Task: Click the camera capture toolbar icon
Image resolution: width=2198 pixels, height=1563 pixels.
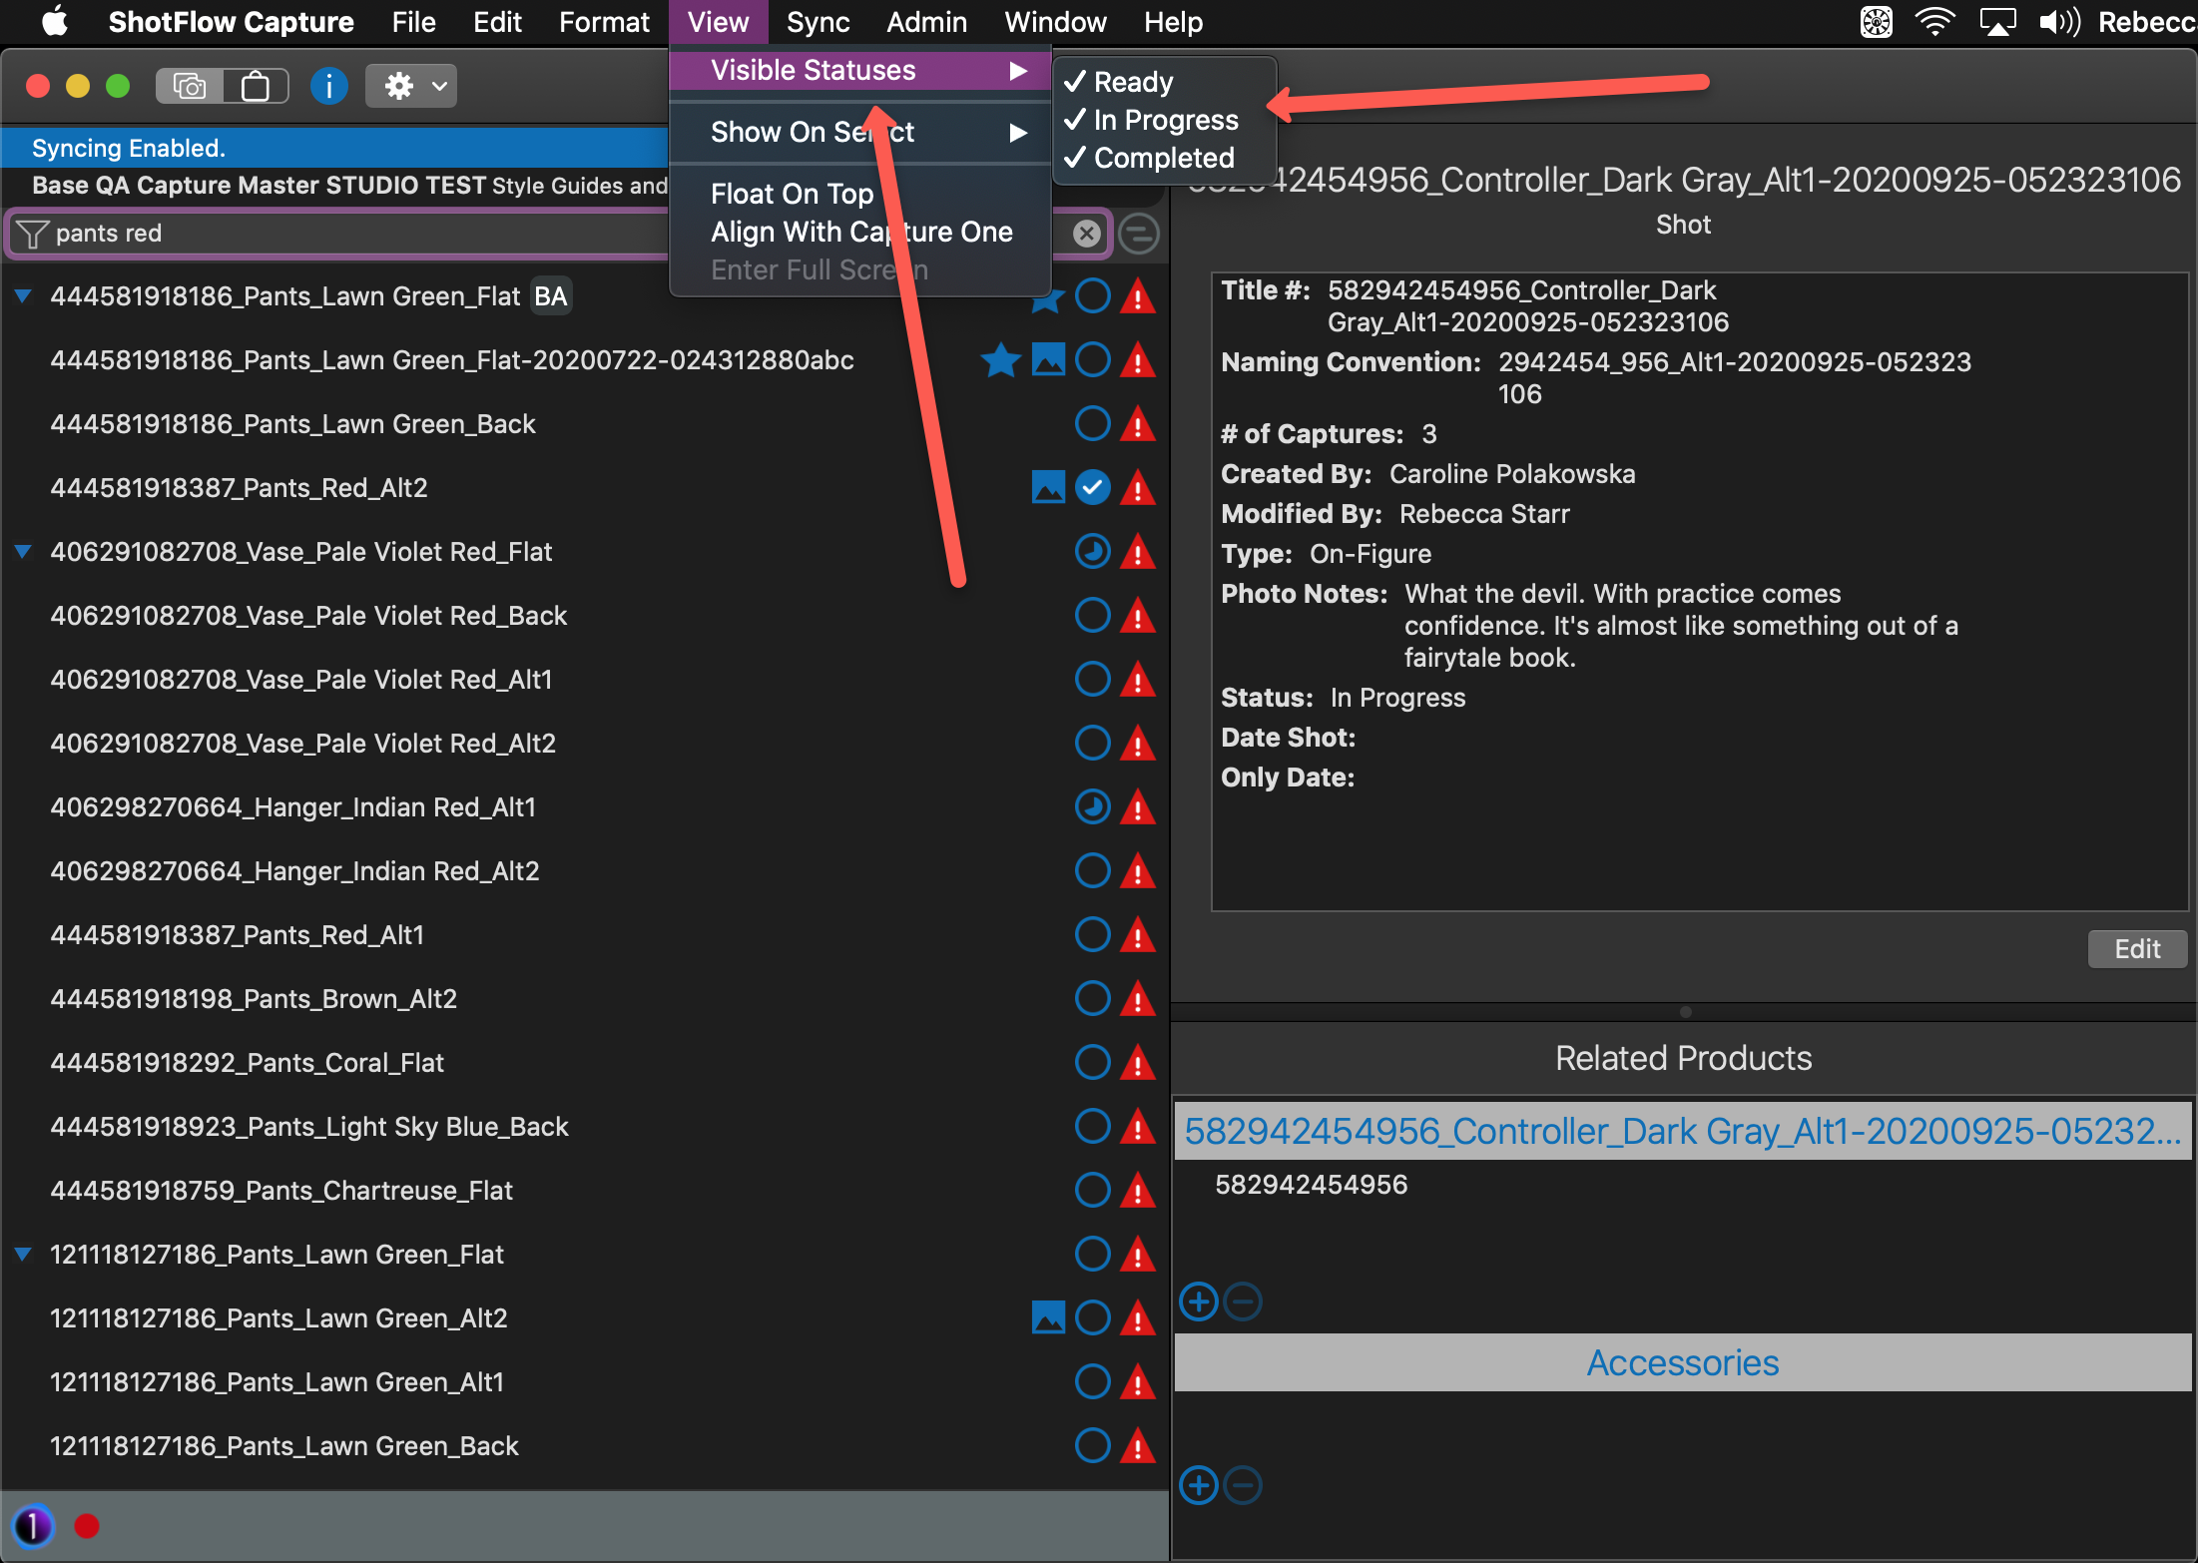Action: click(189, 87)
